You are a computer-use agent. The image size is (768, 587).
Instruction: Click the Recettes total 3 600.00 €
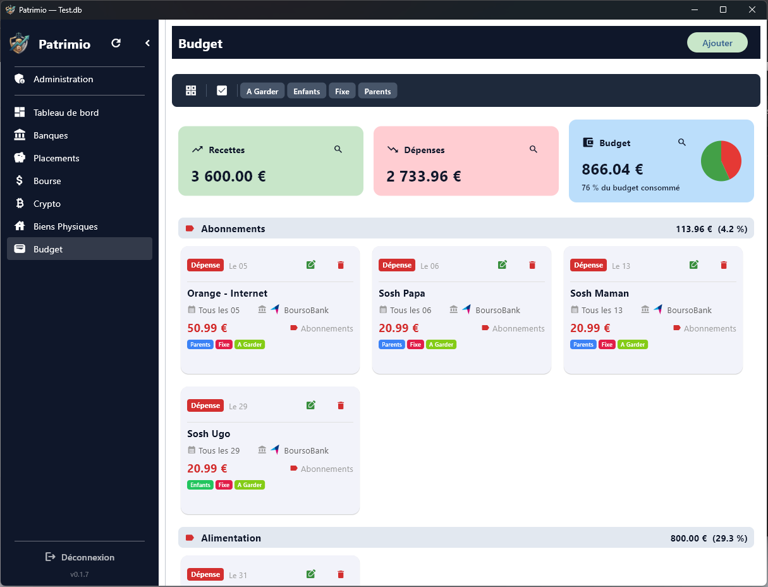point(228,176)
